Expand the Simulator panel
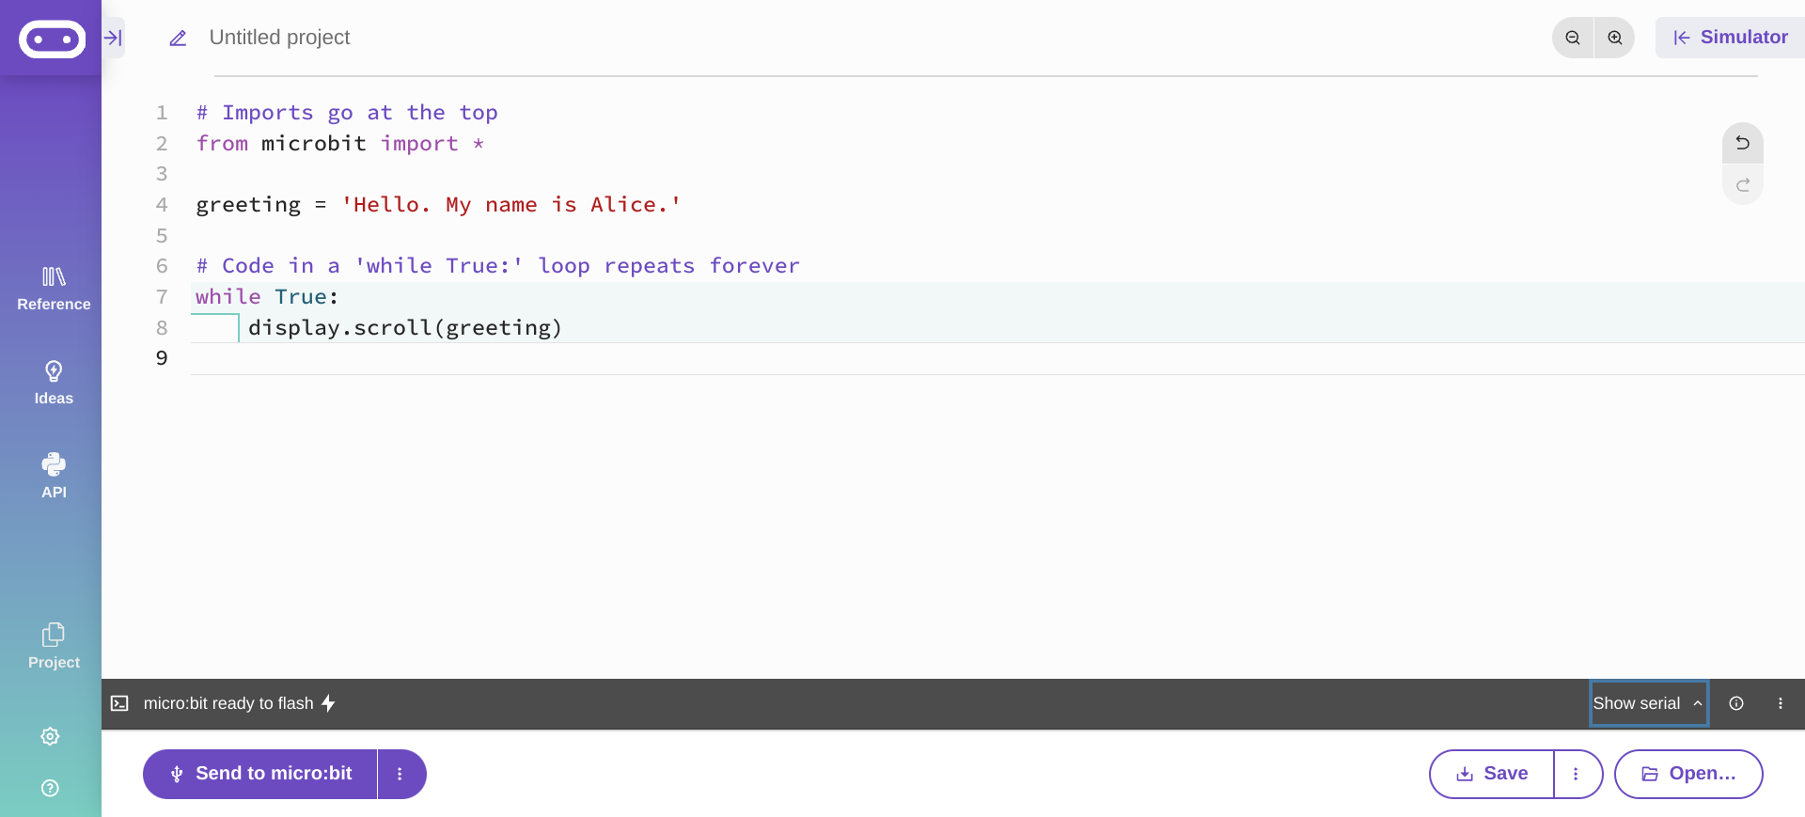 coord(1730,38)
